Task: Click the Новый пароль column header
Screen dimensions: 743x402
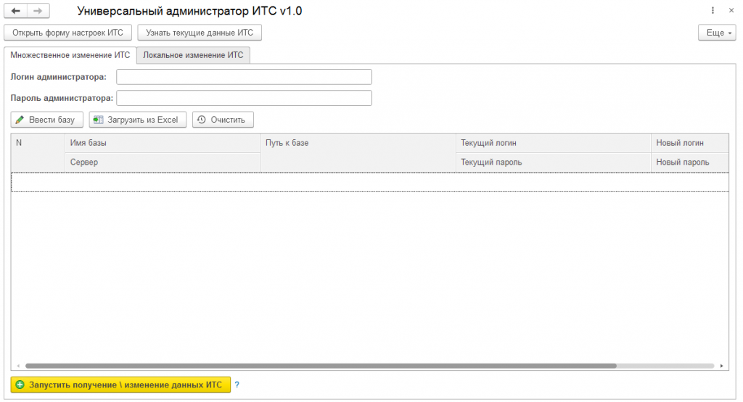Action: point(690,162)
